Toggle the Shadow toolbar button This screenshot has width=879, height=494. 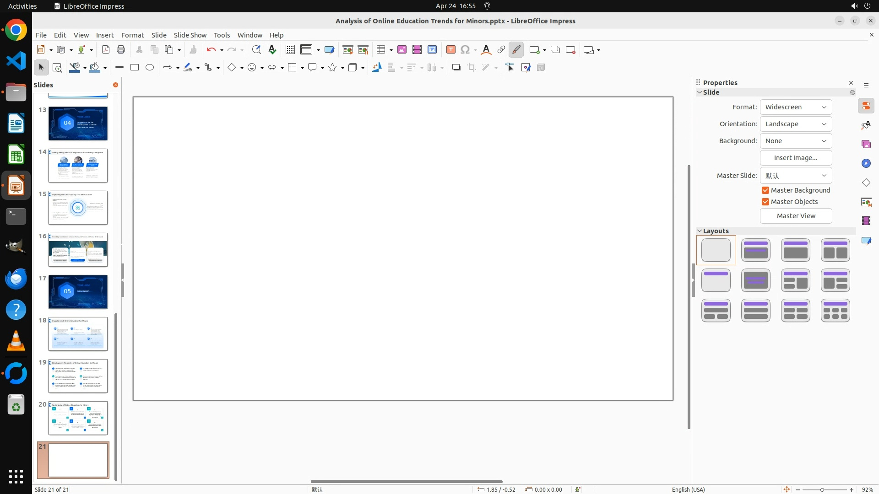[x=456, y=68]
